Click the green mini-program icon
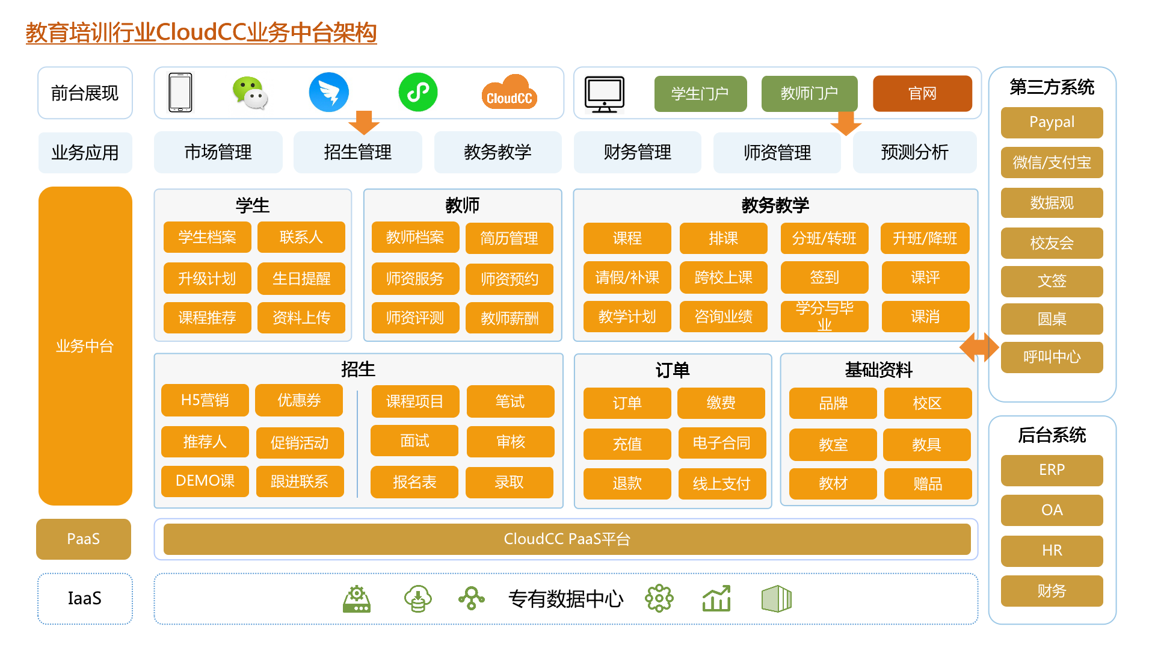Viewport: 1155px width, 650px height. pos(418,93)
